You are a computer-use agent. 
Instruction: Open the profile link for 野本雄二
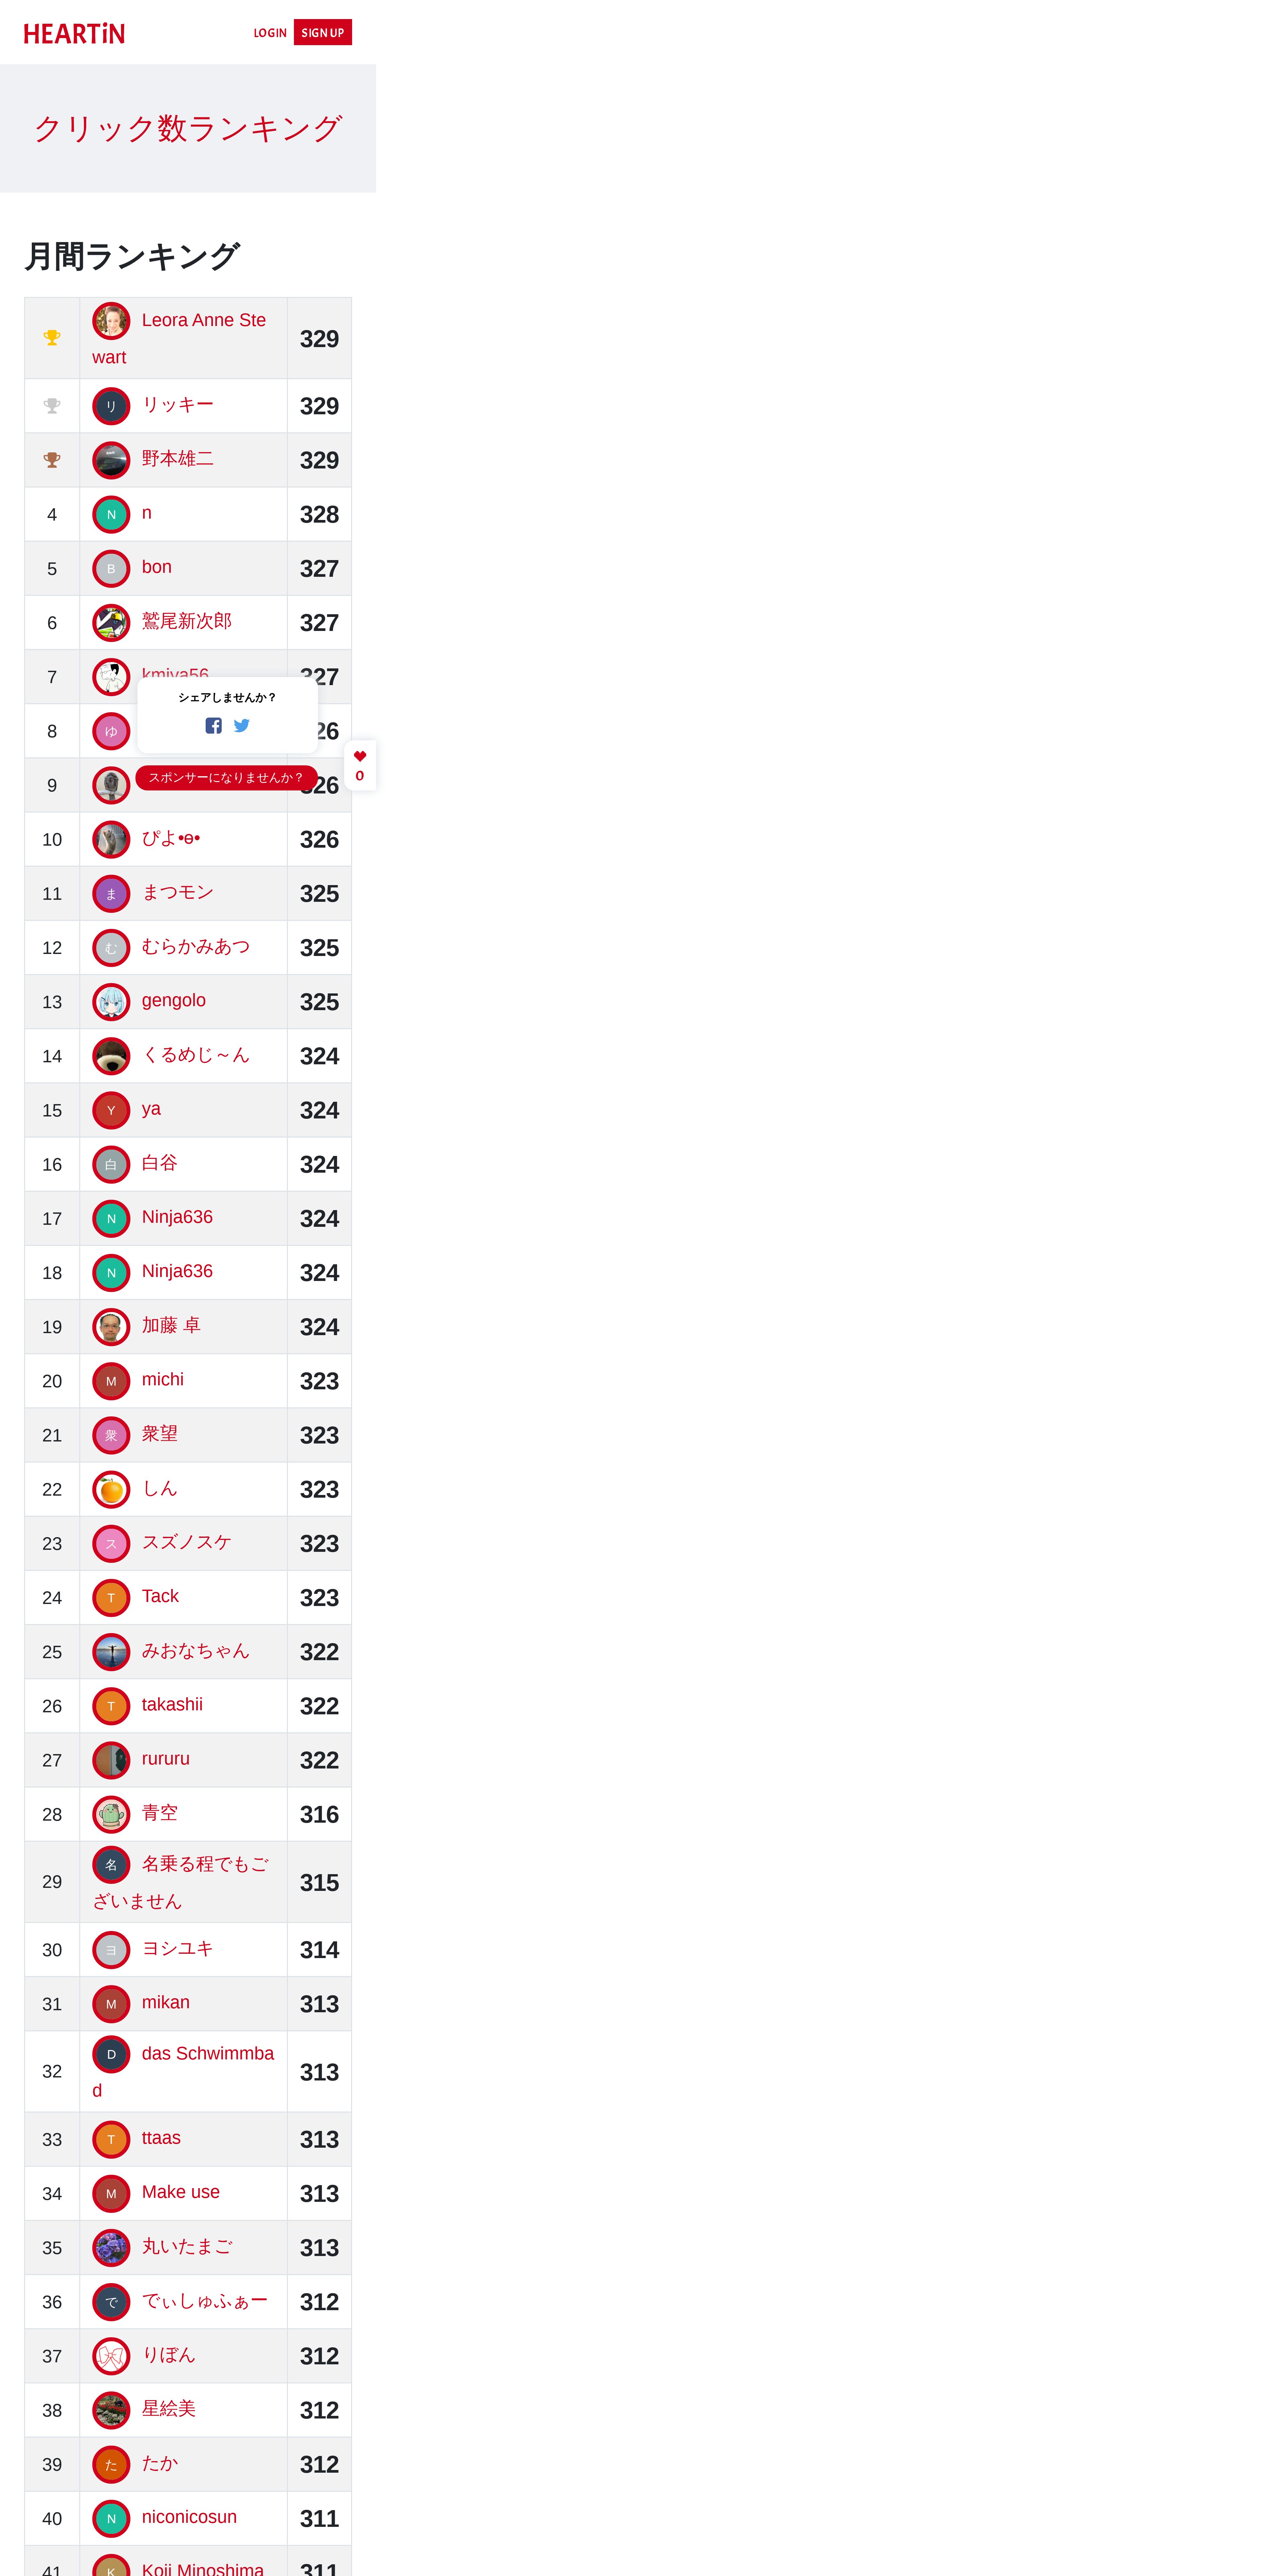178,458
